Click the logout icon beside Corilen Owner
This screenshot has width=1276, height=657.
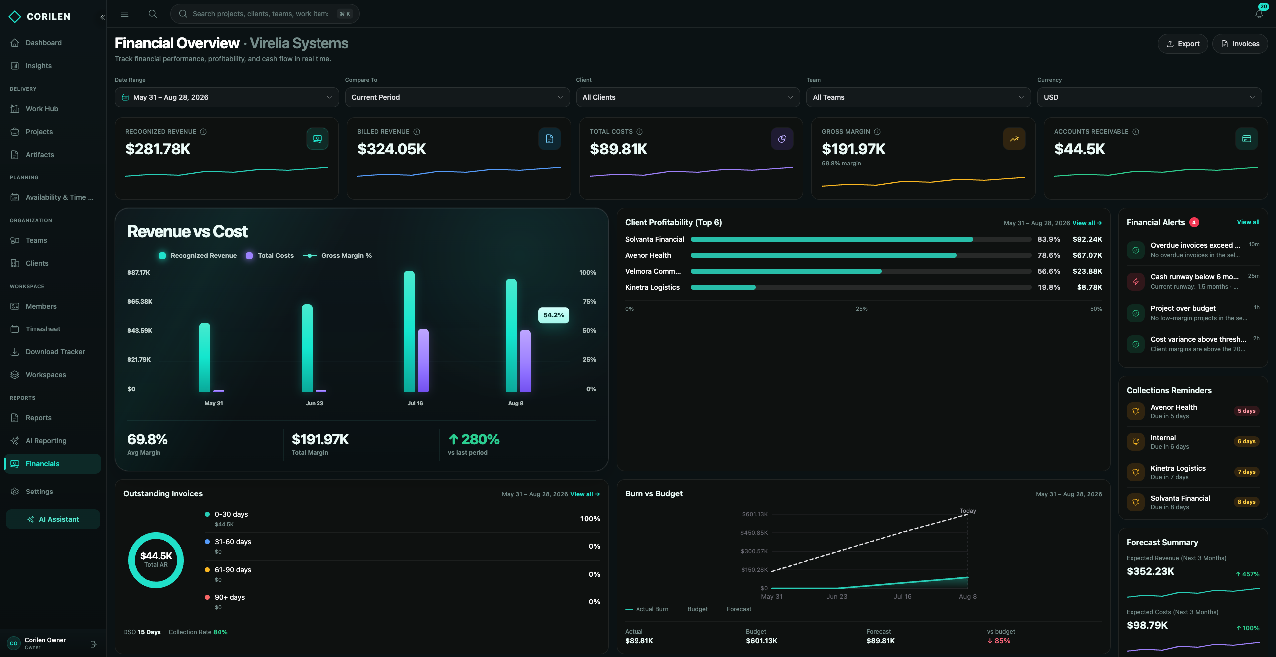click(x=93, y=644)
